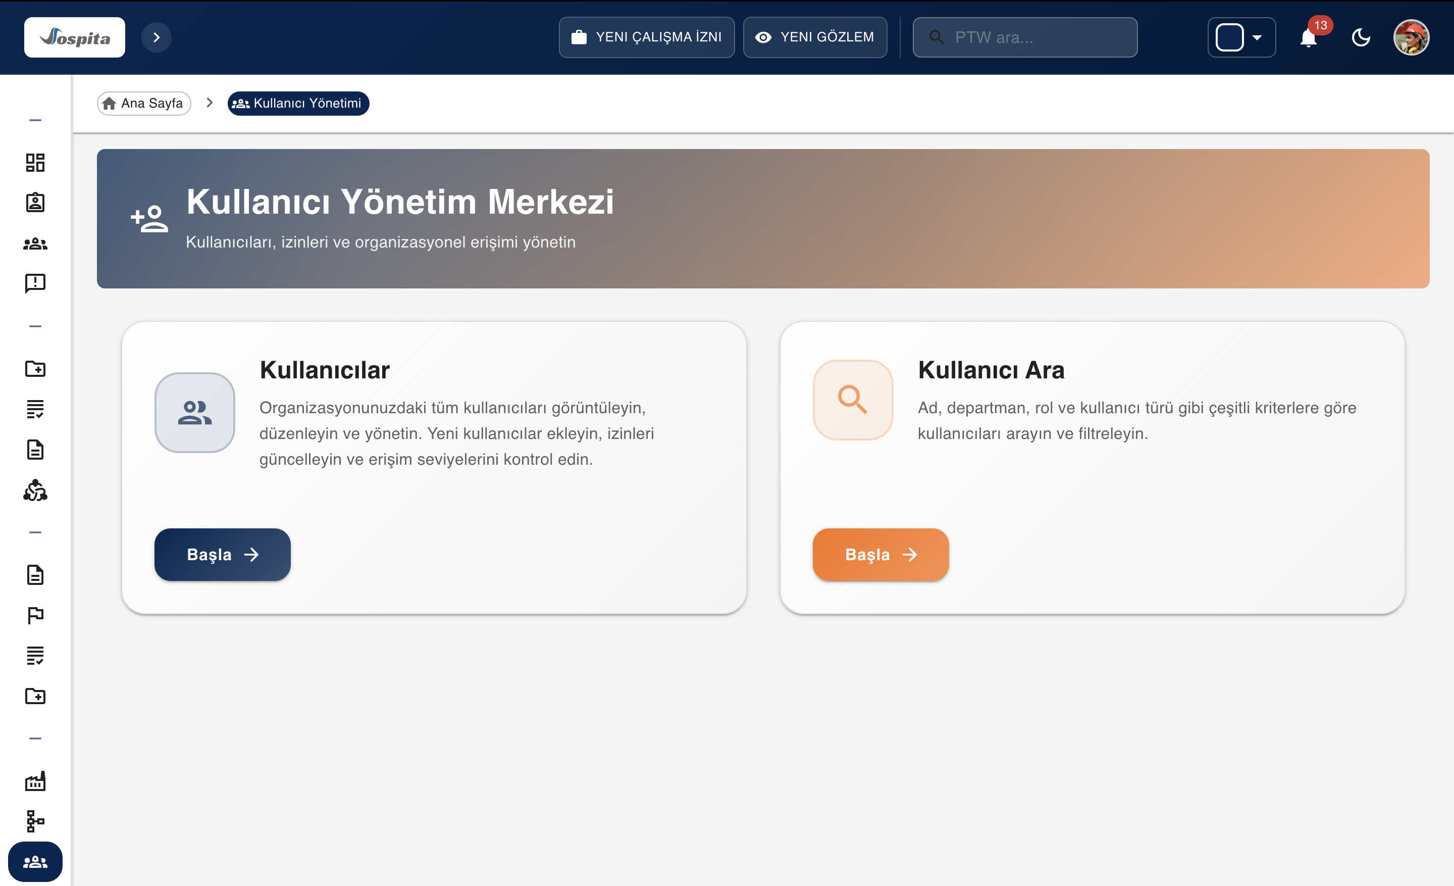Screen dimensions: 1454x886
Task: Click YENİ ÇALIŞMA İZNİ button
Action: (x=646, y=37)
